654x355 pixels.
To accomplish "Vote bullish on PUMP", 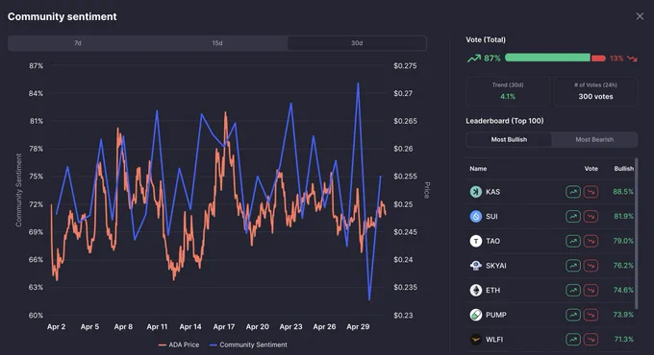I will click(x=573, y=315).
